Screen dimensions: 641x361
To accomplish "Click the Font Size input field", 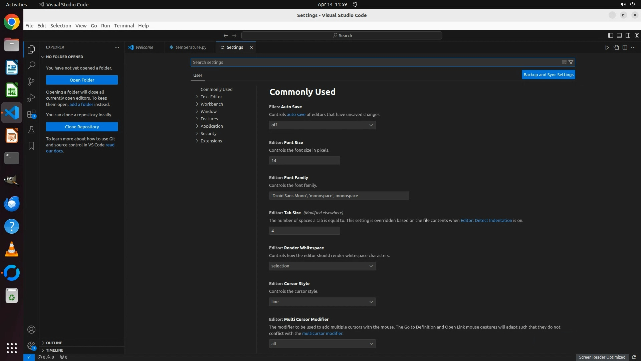I will coord(304,160).
